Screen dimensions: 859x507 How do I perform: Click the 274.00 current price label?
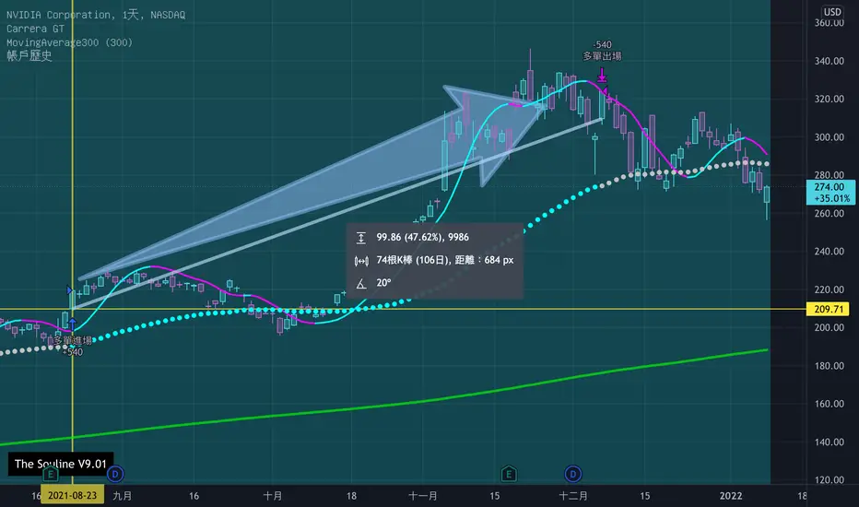pyautogui.click(x=830, y=193)
